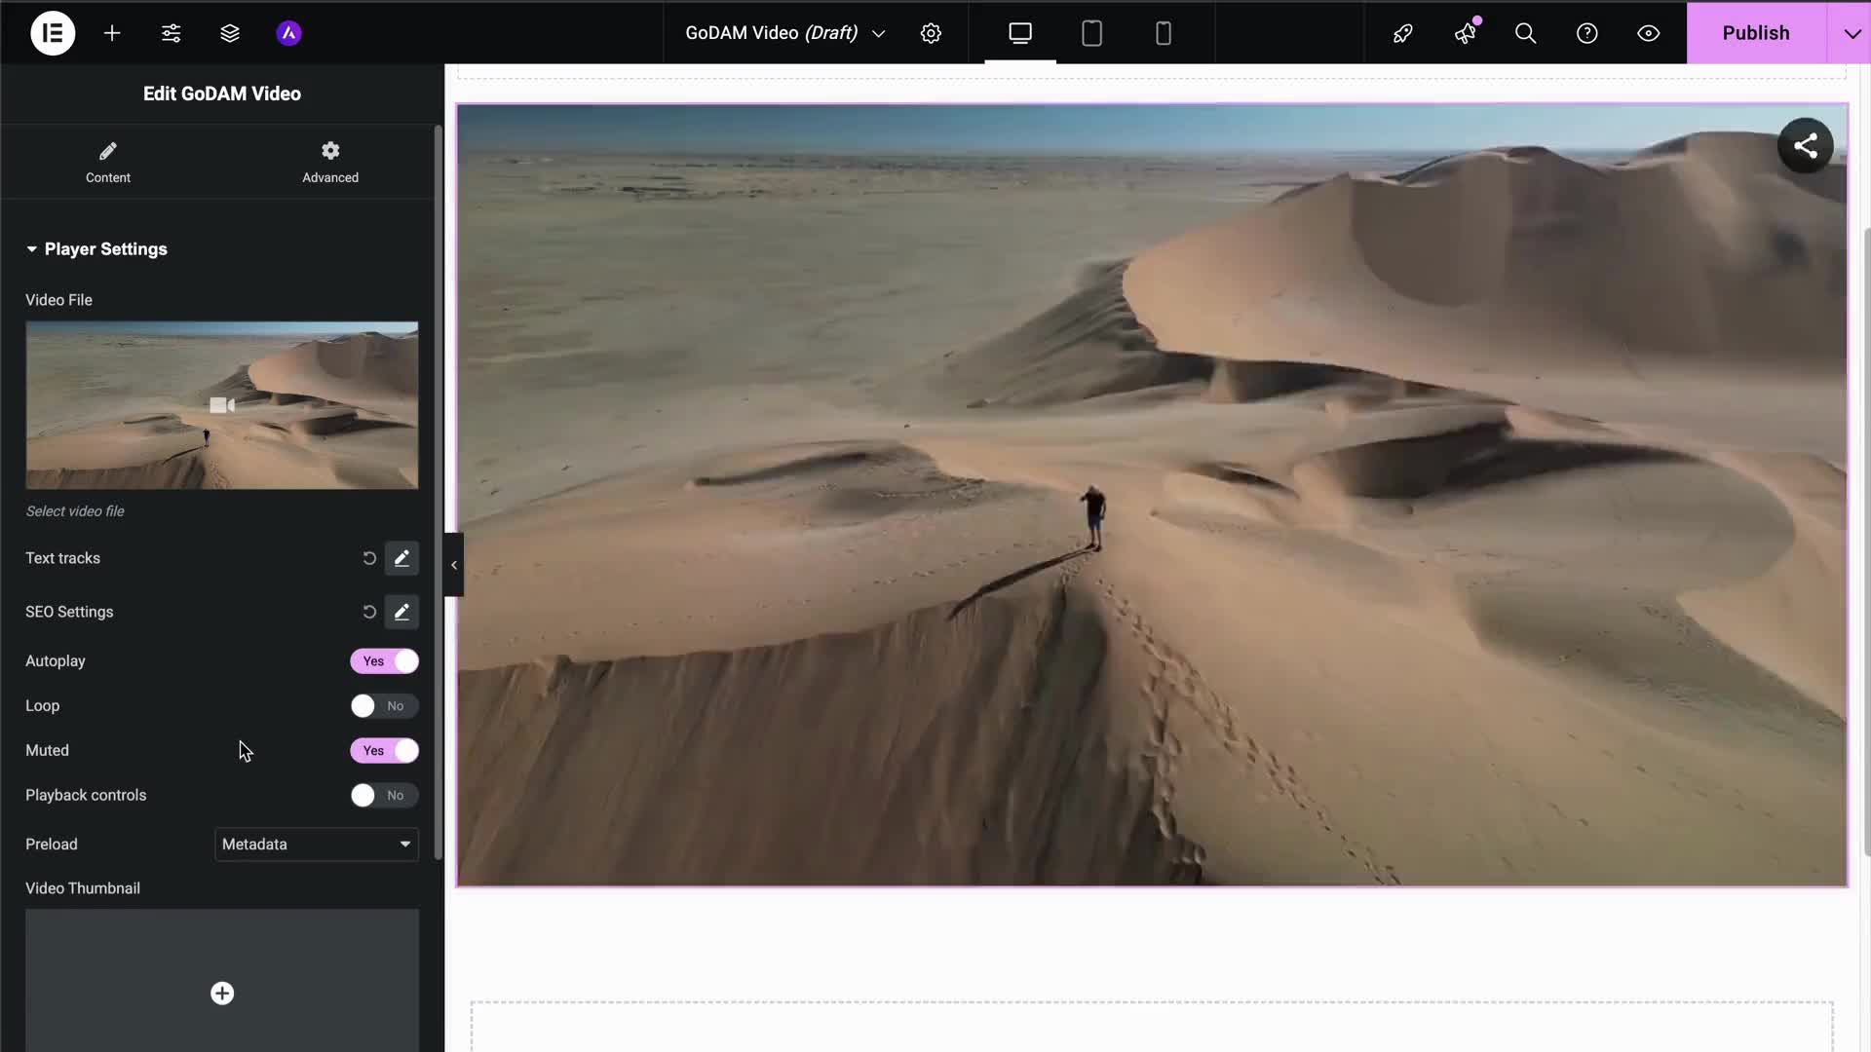Switch to the Advanced tab

coord(330,162)
